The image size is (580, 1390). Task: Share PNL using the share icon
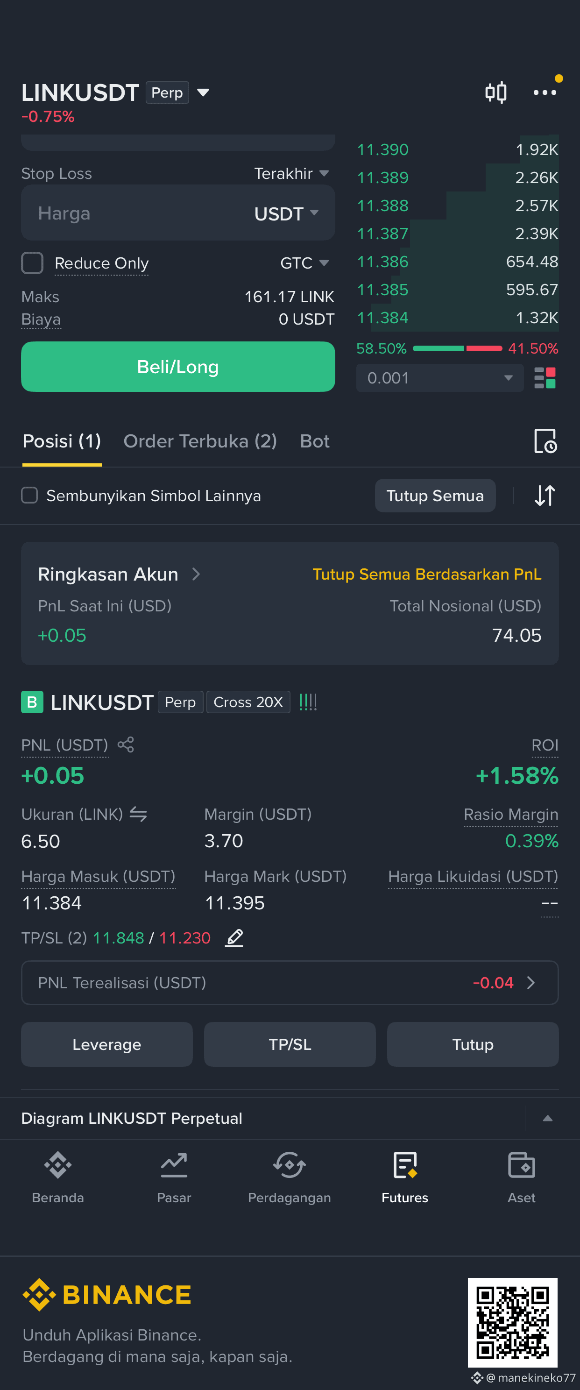(126, 745)
